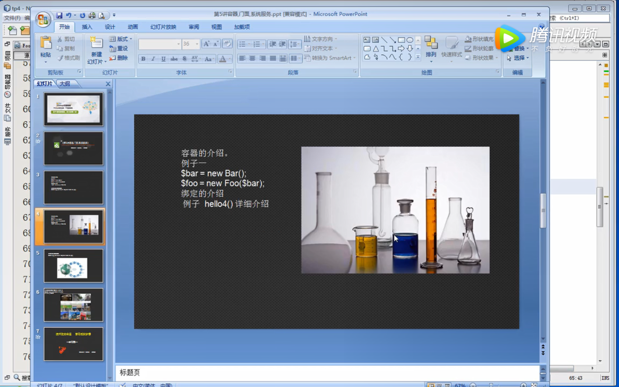619x387 pixels.
Task: Toggle Underline formatting
Action: coord(164,59)
